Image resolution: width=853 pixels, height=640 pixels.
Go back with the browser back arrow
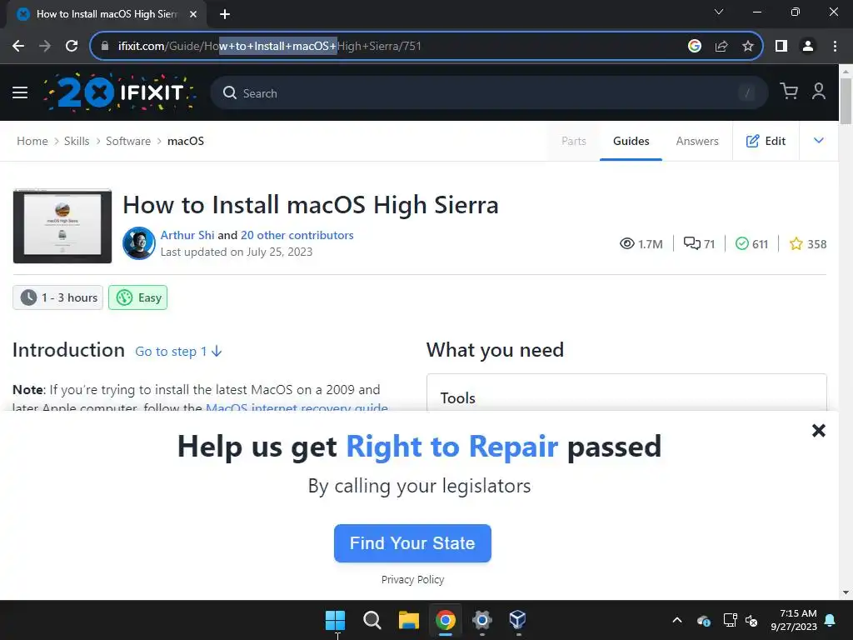click(18, 47)
